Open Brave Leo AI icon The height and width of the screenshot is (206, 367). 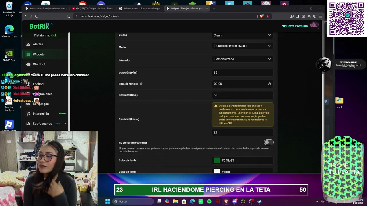point(309,16)
